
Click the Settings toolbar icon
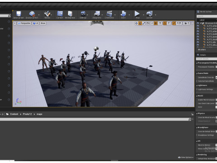[83, 14]
